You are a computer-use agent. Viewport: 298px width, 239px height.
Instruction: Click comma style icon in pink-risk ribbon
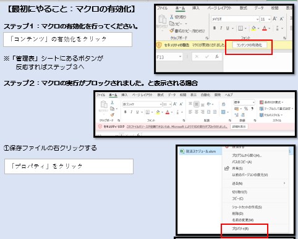(252, 109)
